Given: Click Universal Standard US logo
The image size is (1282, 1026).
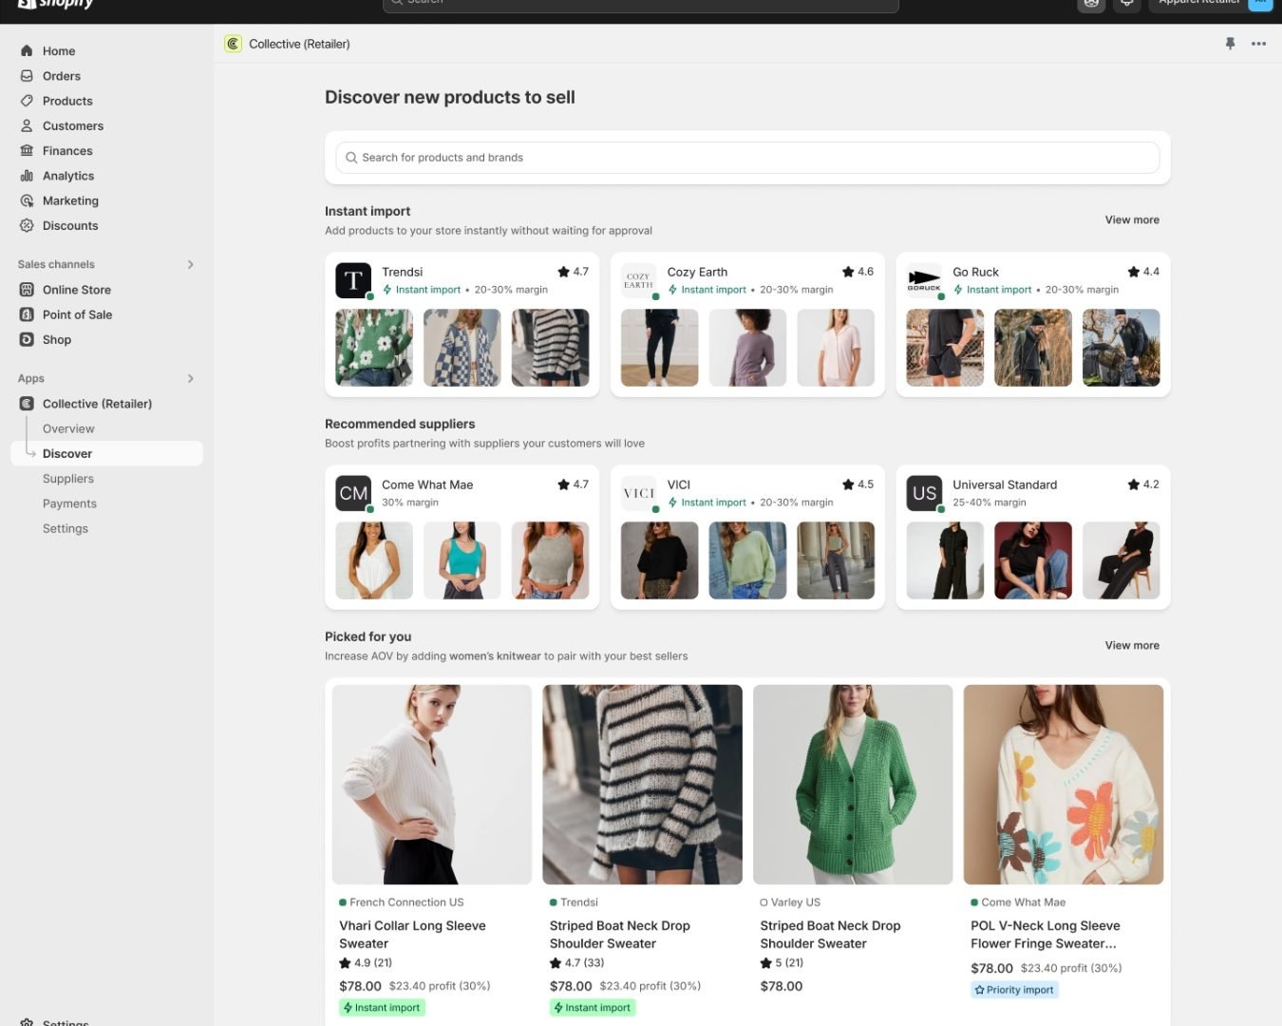Looking at the screenshot, I should click(x=924, y=493).
